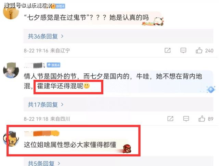Expand 共36条回复 replies
Viewport: 219px width, 166px height.
(x=46, y=36)
